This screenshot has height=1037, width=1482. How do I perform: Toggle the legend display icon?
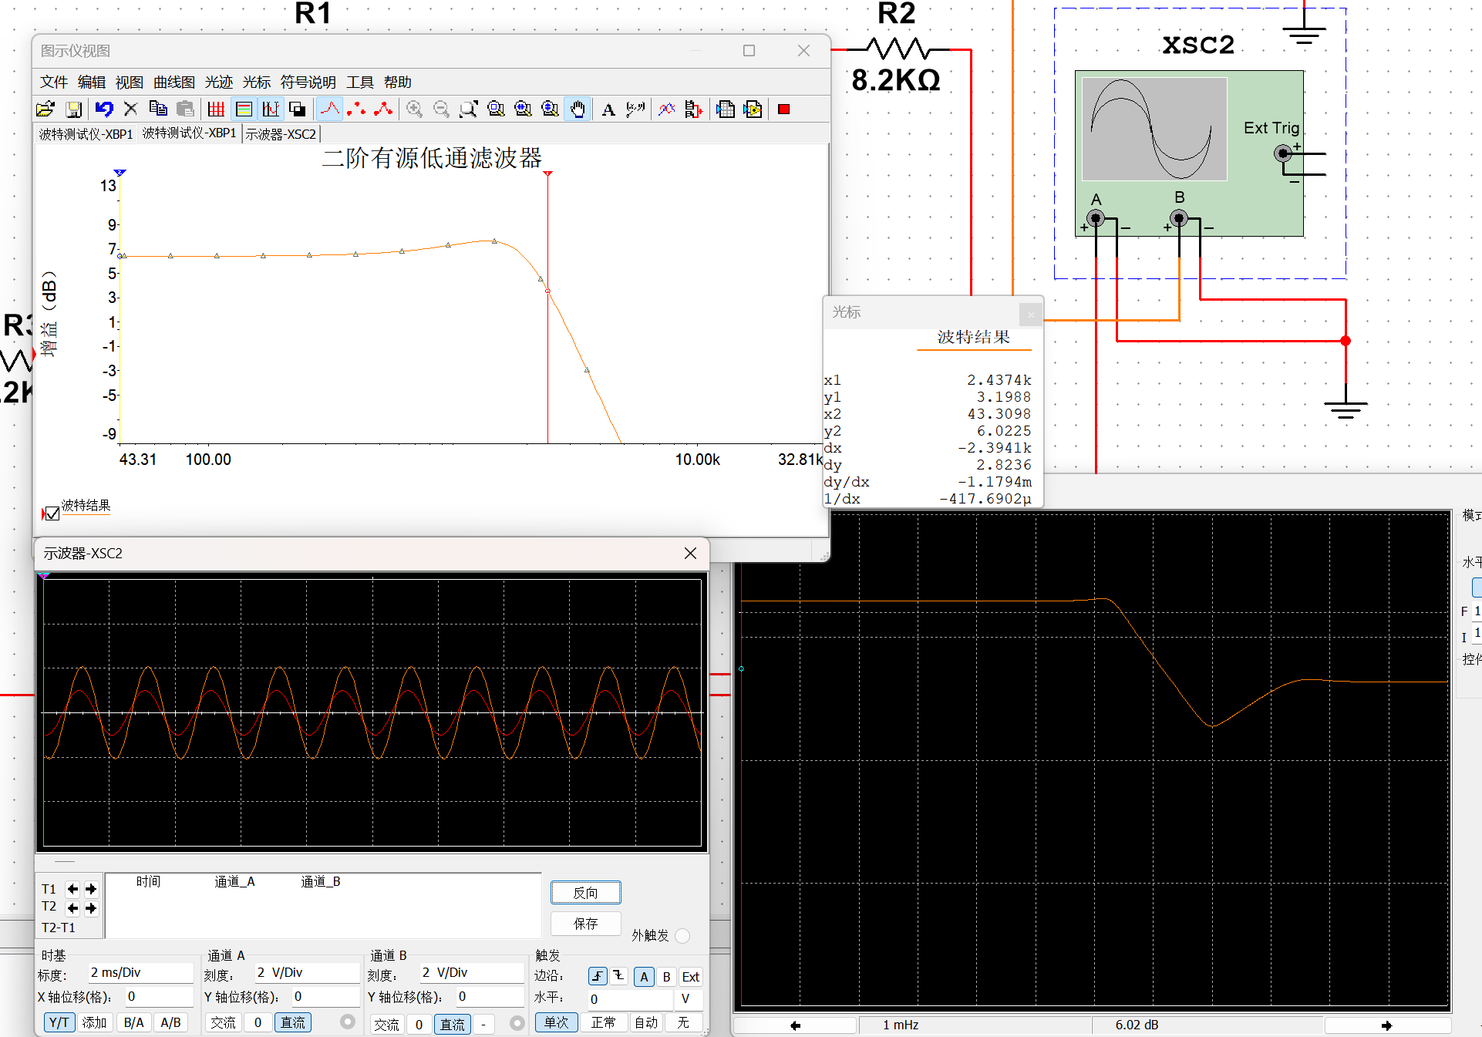[x=244, y=109]
